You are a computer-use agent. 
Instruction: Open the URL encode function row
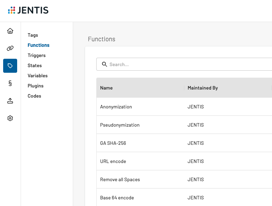(184, 161)
